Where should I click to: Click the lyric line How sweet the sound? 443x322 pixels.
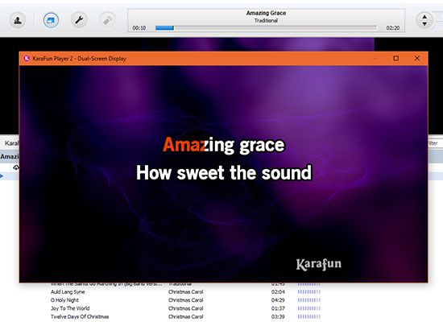click(x=224, y=173)
